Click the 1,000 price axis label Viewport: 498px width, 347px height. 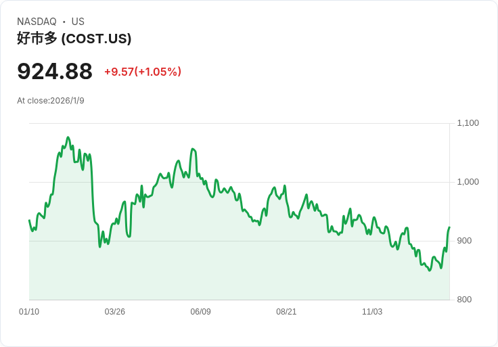468,182
